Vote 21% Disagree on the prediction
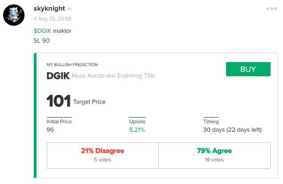The width and height of the screenshot is (283, 184). [x=103, y=156]
